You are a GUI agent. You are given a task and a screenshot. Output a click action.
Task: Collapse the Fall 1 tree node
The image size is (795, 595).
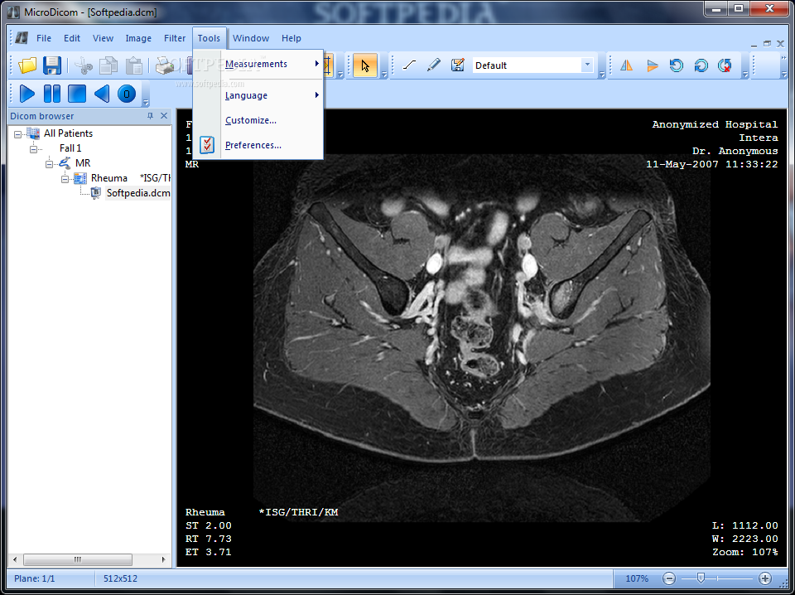pos(33,149)
